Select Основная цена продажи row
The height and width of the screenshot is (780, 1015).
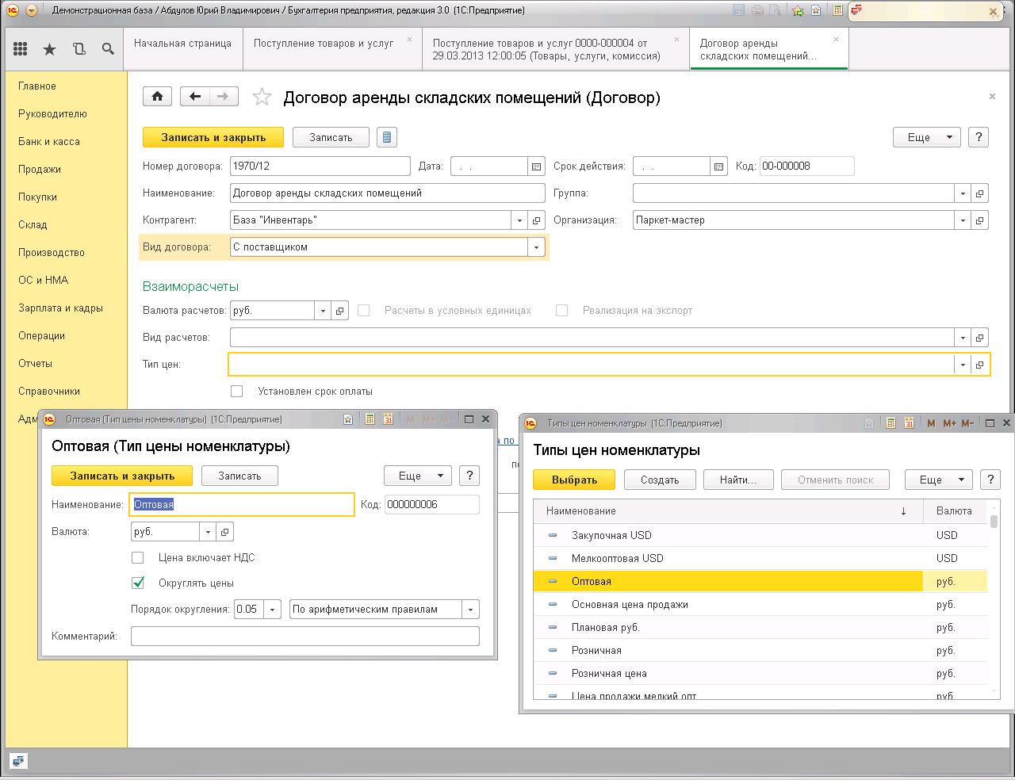760,605
